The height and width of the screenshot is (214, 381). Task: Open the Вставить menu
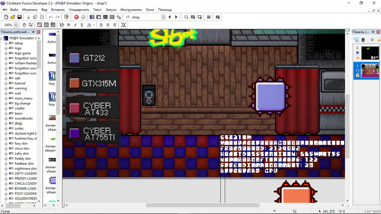click(58, 10)
